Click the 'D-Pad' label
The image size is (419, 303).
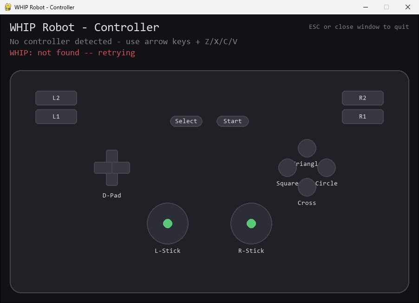(x=112, y=196)
